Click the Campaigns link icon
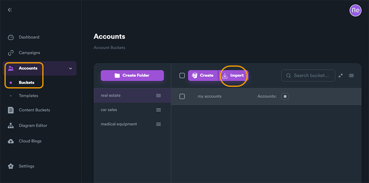This screenshot has width=369, height=183. [x=11, y=53]
